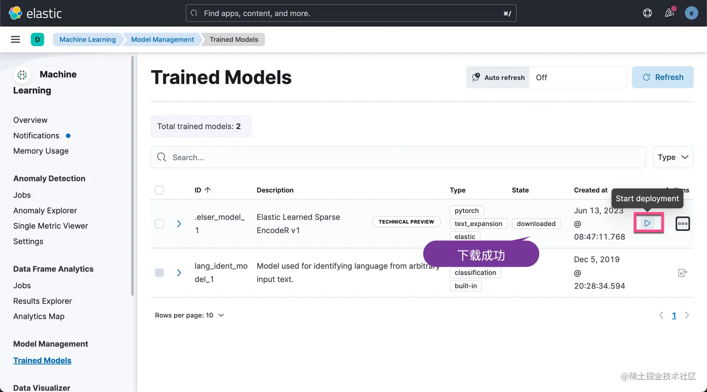The height and width of the screenshot is (392, 707).
Task: Sort table by ID column
Action: point(202,190)
